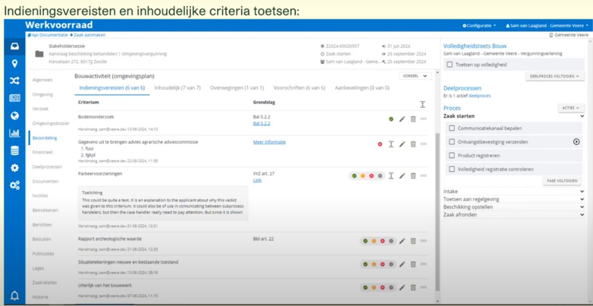Delete the Parkeervoorzieningen criterion via trash icon
Screen dimensions: 593x306
click(x=413, y=176)
